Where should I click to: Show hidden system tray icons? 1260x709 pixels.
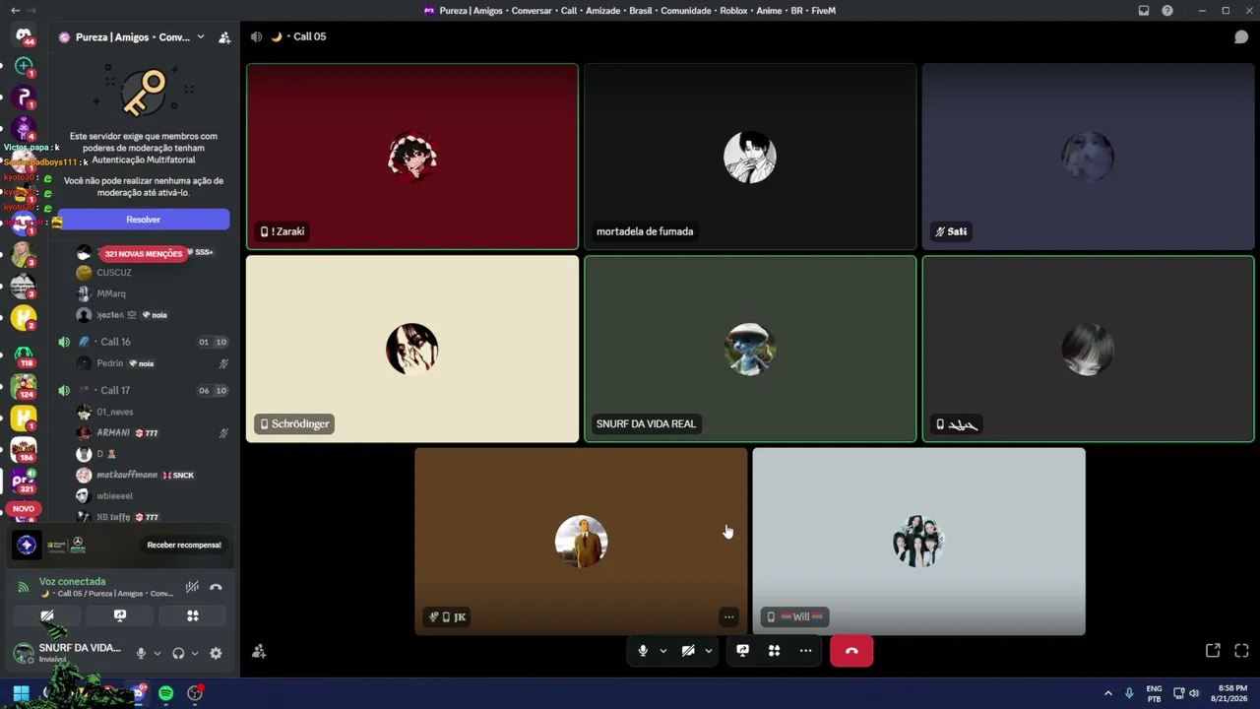click(x=1107, y=693)
